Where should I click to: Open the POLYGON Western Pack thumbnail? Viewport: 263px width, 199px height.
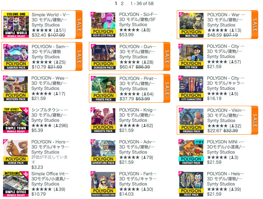point(16,88)
